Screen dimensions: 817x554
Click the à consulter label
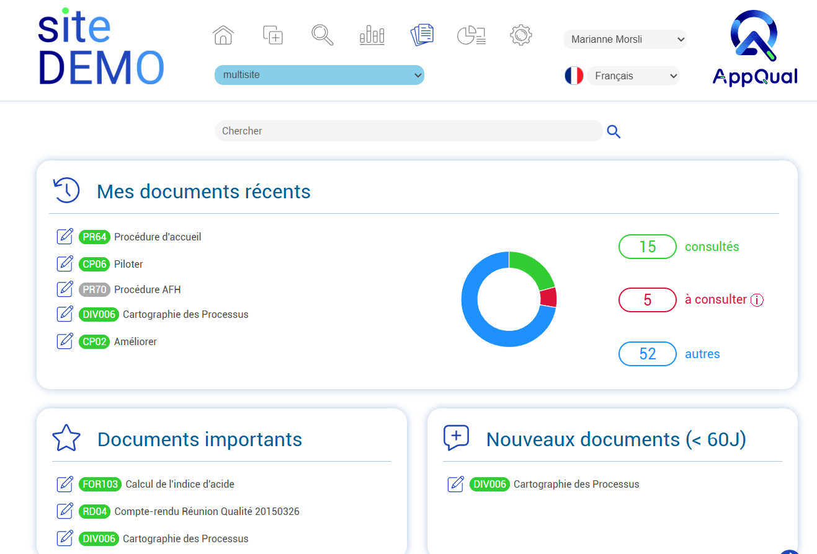coord(716,299)
